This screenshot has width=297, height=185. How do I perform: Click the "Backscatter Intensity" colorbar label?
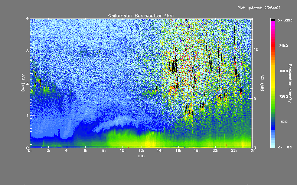(x=290, y=83)
